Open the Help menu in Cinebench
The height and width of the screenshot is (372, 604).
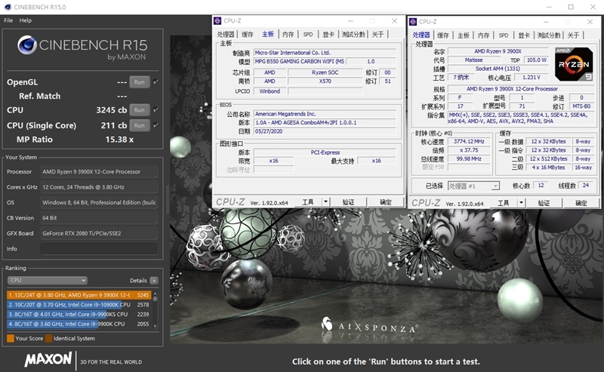(26, 20)
